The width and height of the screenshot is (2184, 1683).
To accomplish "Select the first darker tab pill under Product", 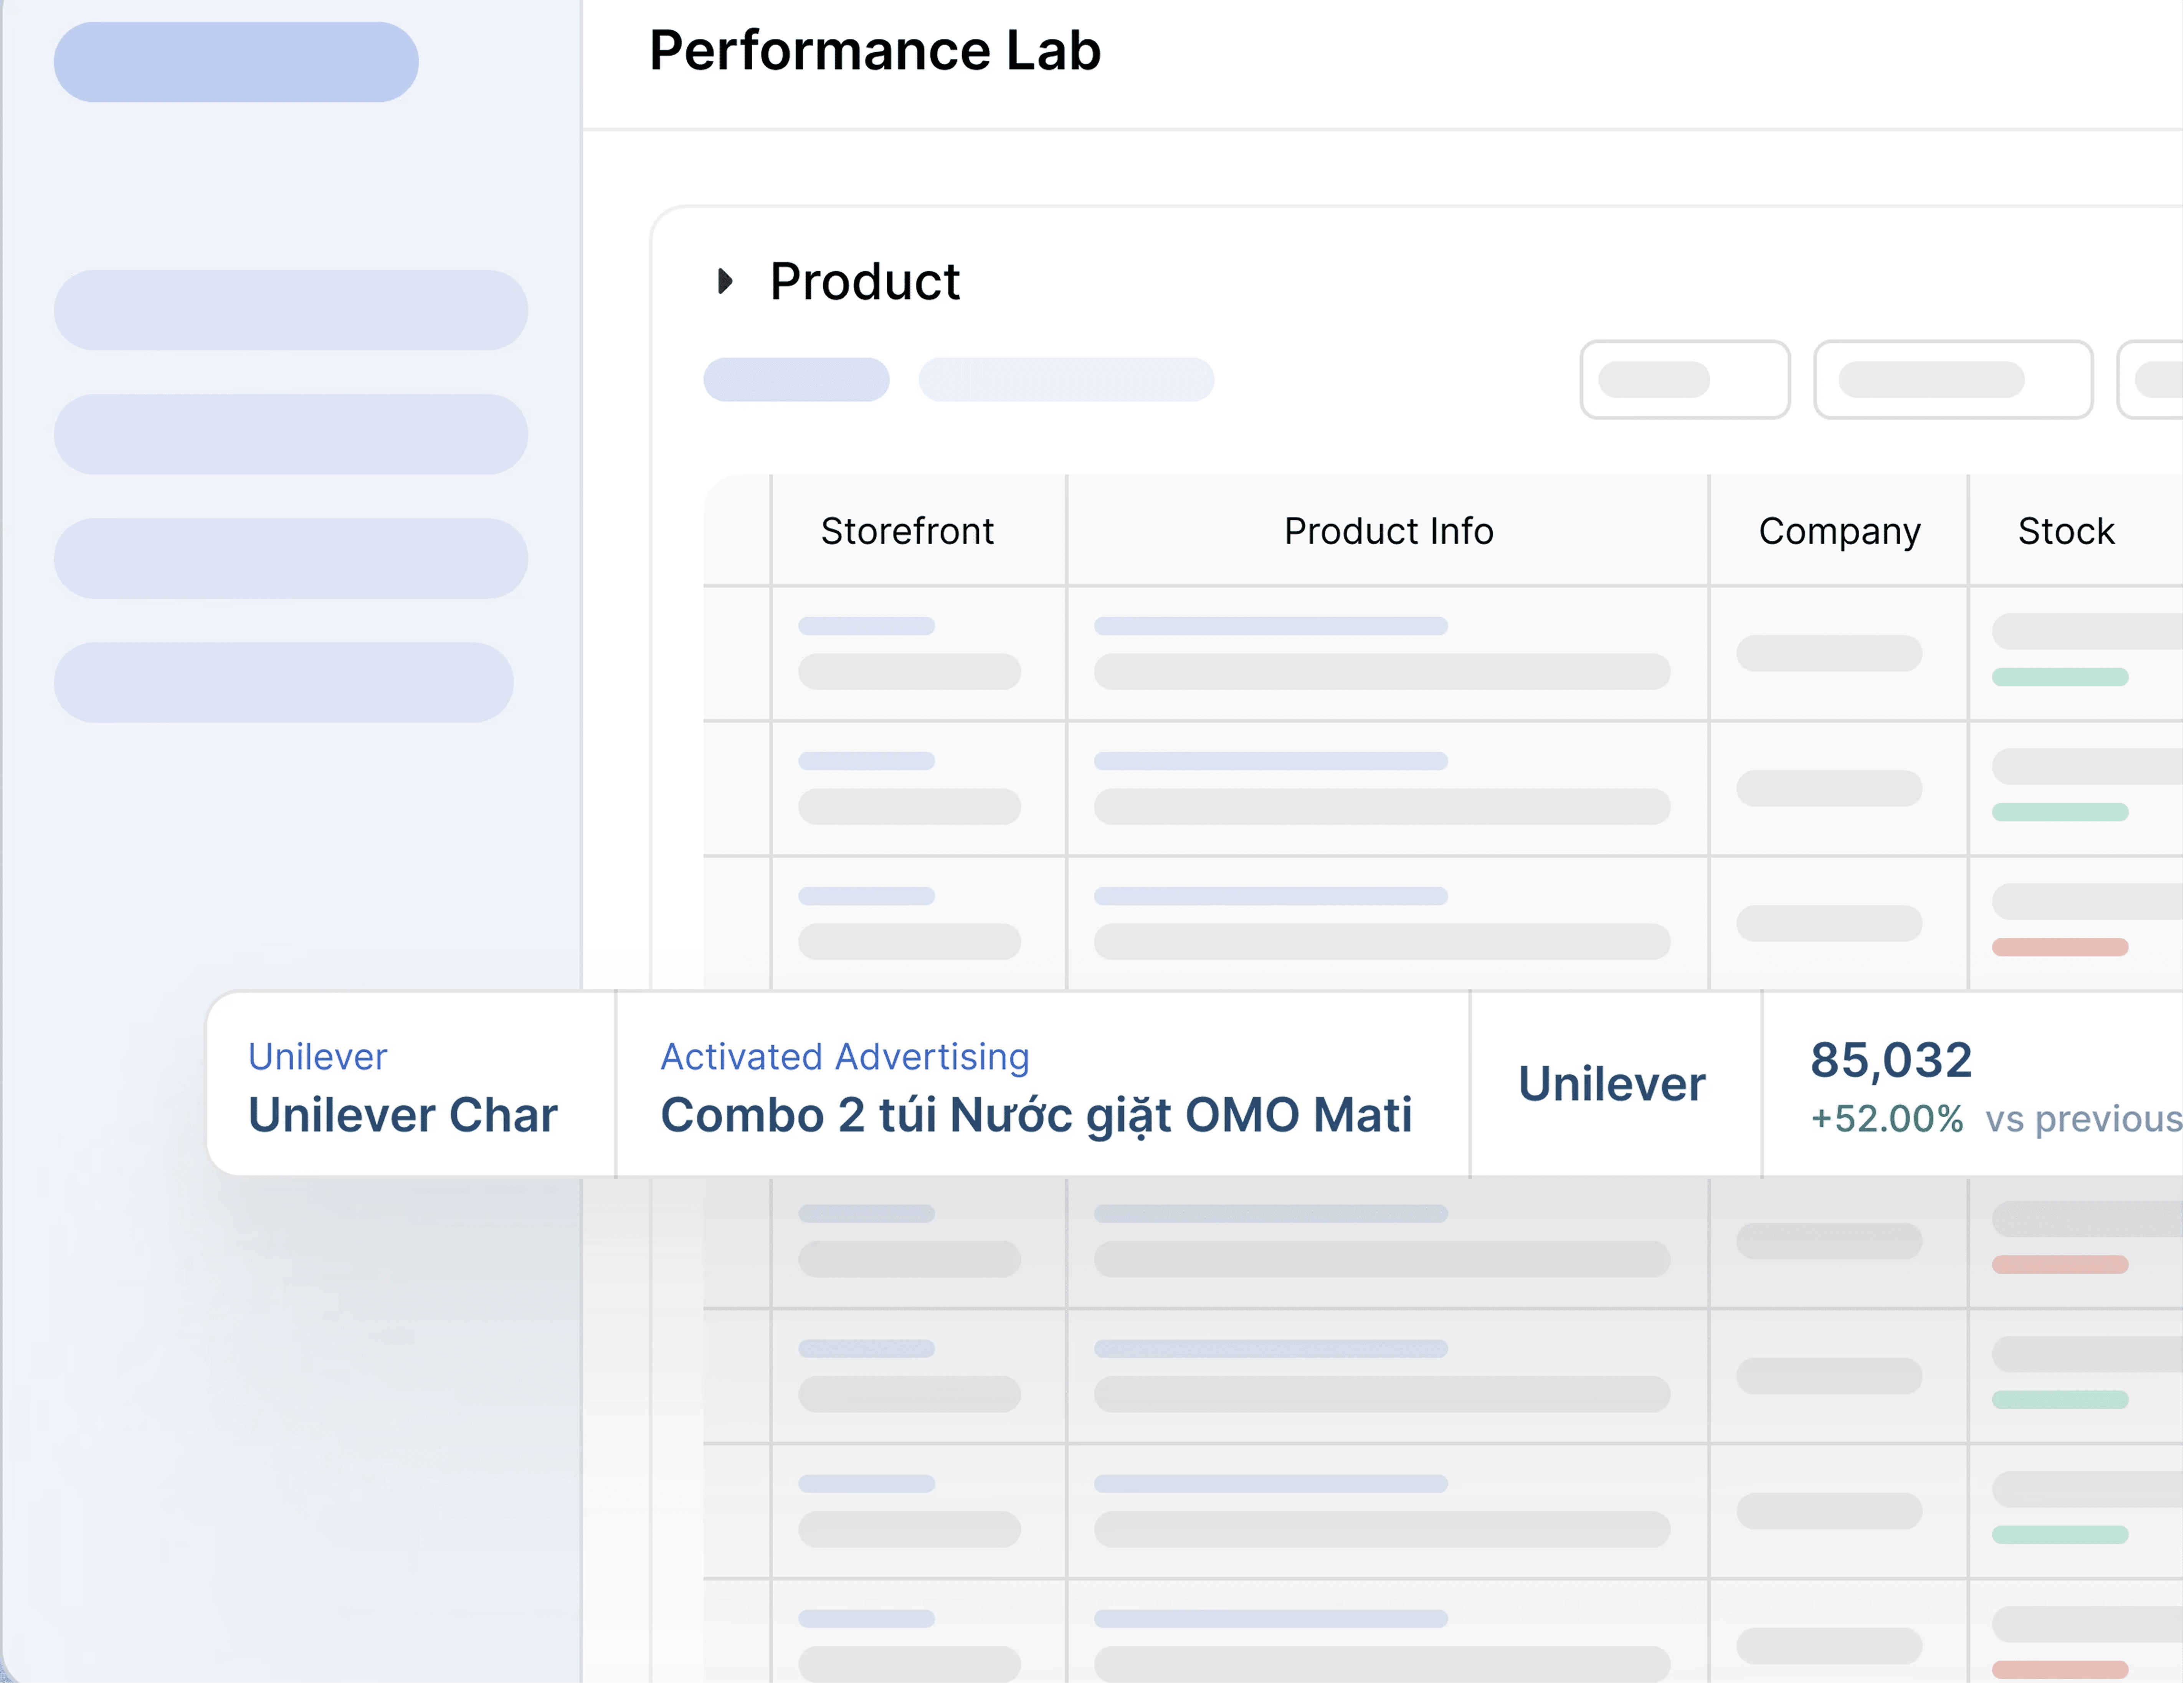I will (x=796, y=380).
